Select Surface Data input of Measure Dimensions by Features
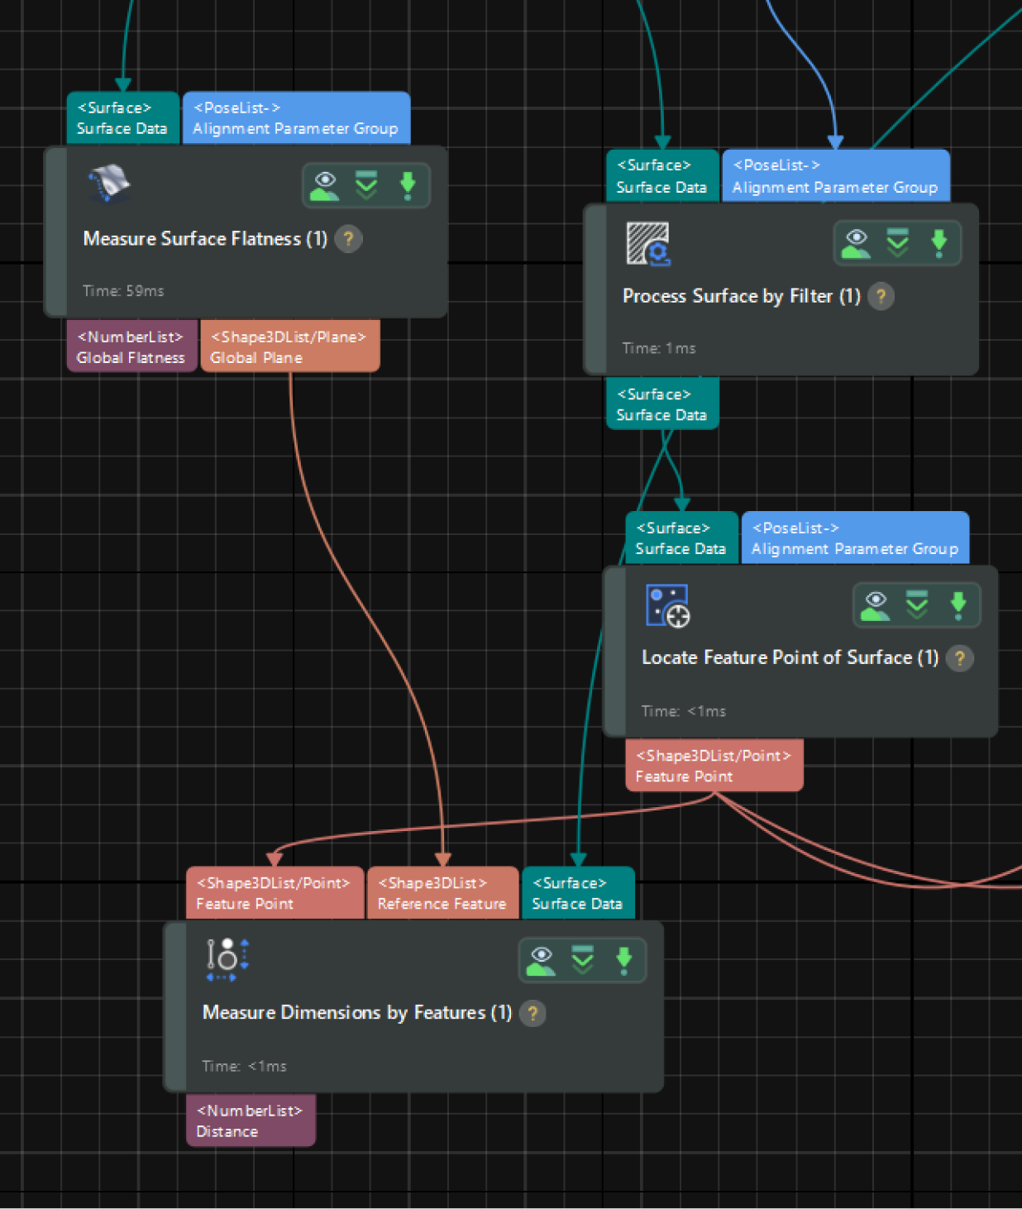The width and height of the screenshot is (1022, 1209). point(579,893)
